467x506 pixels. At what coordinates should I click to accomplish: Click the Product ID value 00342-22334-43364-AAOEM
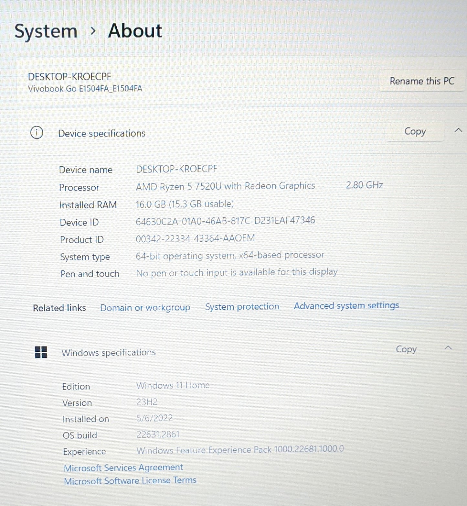pyautogui.click(x=195, y=238)
